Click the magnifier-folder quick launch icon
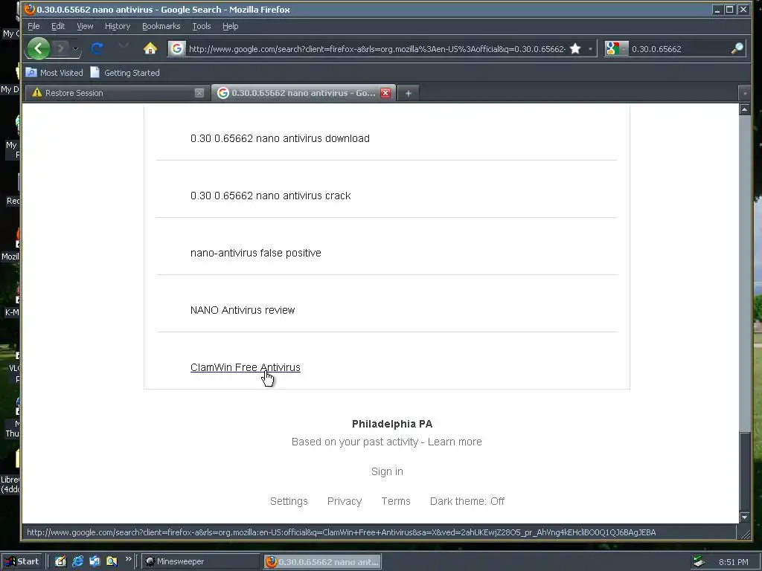The height and width of the screenshot is (571, 762). (112, 561)
